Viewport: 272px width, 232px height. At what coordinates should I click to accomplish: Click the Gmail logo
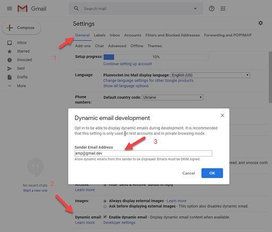pyautogui.click(x=32, y=8)
